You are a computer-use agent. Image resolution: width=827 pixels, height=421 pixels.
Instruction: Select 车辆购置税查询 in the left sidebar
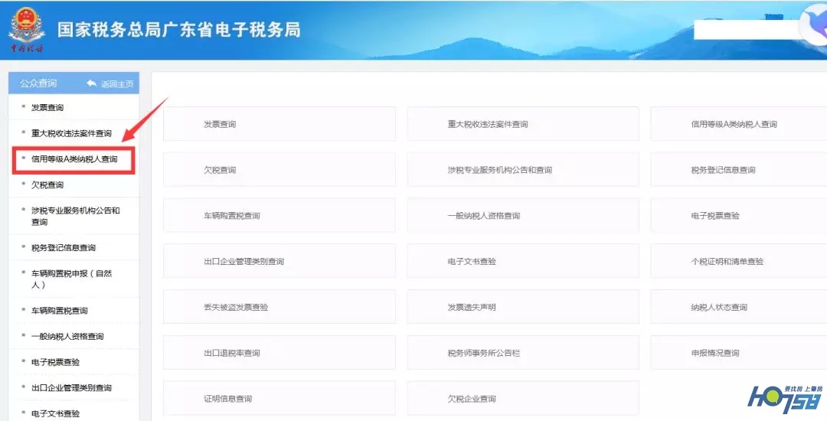pos(74,310)
